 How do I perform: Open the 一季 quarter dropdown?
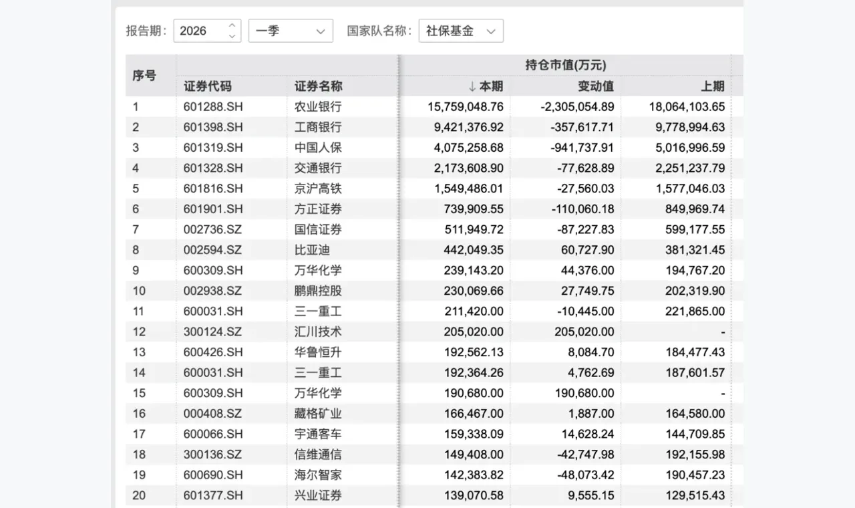tap(291, 31)
